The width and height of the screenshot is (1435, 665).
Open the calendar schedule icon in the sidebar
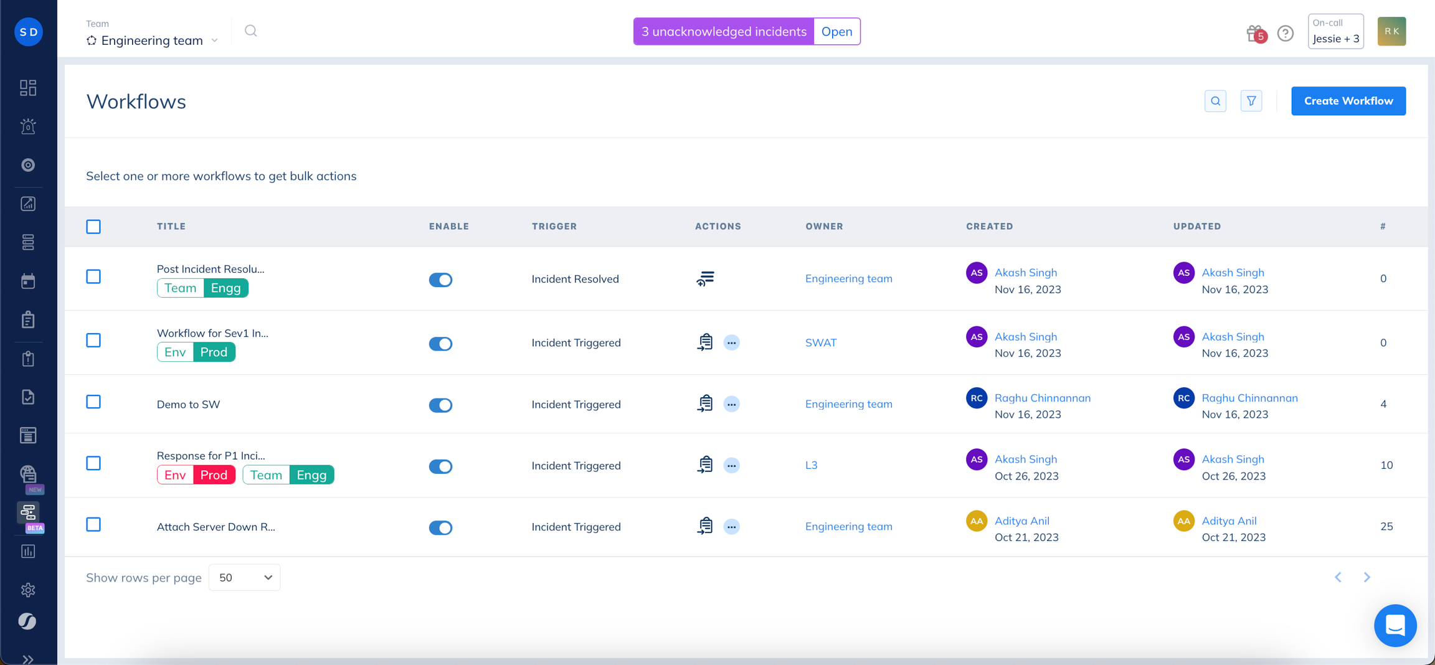point(28,281)
